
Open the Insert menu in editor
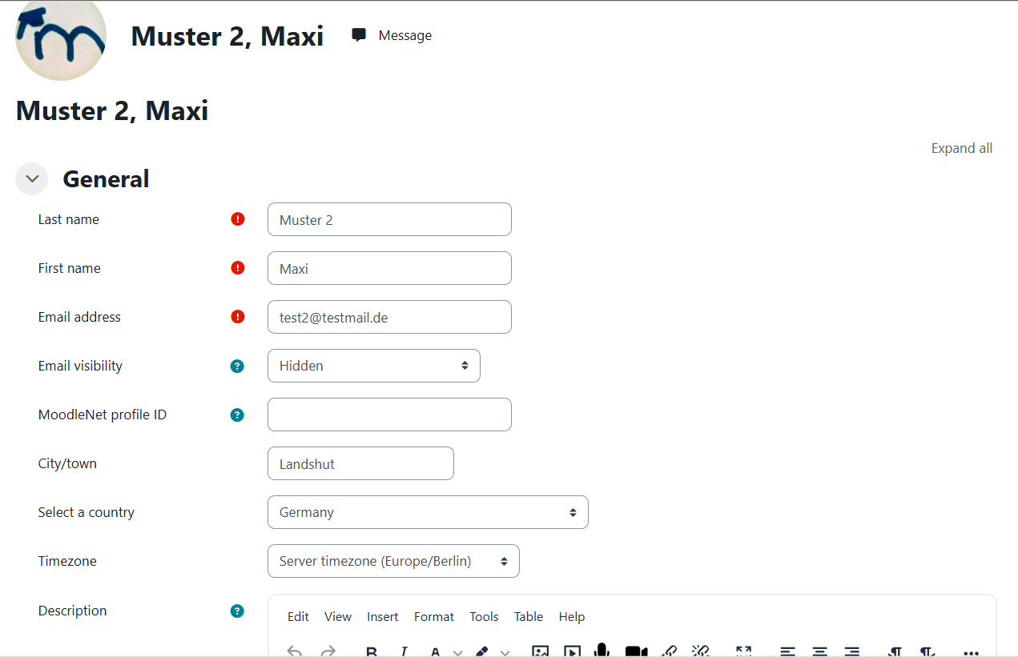(x=382, y=617)
